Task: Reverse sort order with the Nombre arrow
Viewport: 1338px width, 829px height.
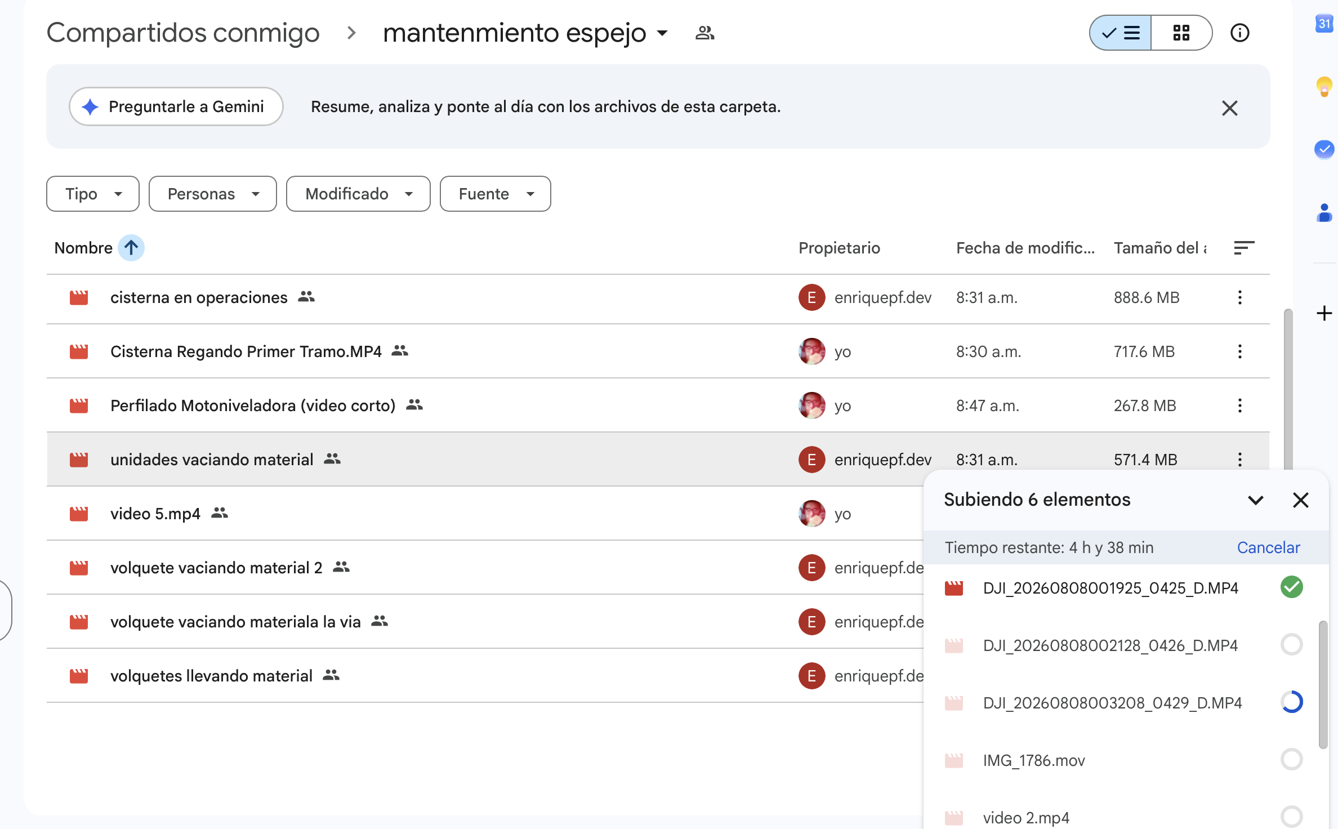Action: 131,248
